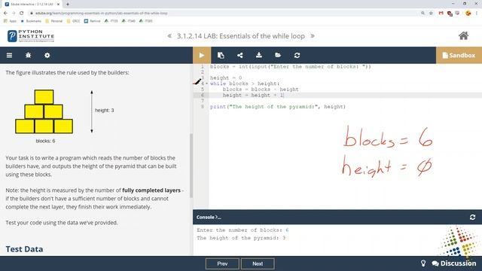Click the lab title '3.1.2.14 LAB: Essentials of the while loop'
The height and width of the screenshot is (271, 482).
[x=241, y=36]
